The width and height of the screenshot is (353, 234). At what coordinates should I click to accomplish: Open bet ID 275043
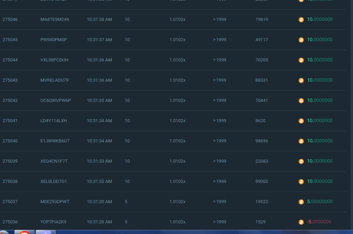[10, 80]
